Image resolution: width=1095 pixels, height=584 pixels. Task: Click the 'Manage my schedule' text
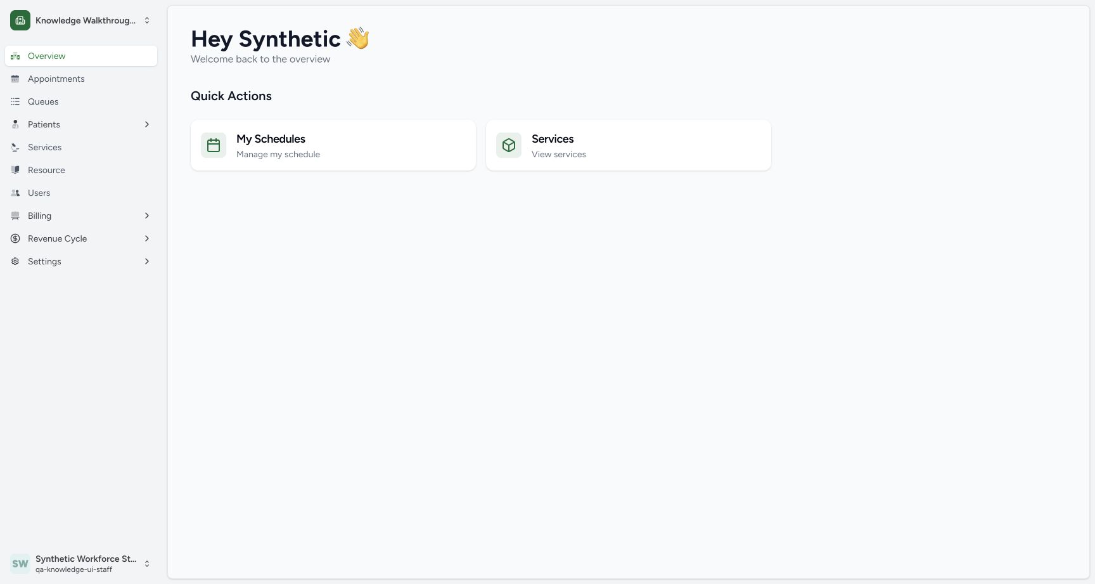pyautogui.click(x=278, y=154)
